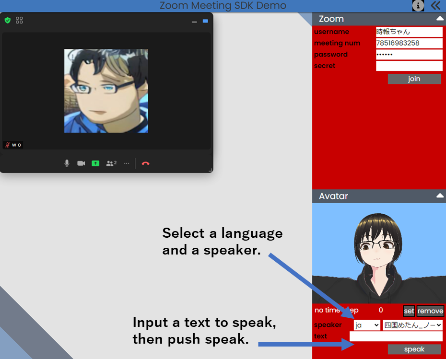
Task: Click the green share screen icon
Action: coord(95,163)
